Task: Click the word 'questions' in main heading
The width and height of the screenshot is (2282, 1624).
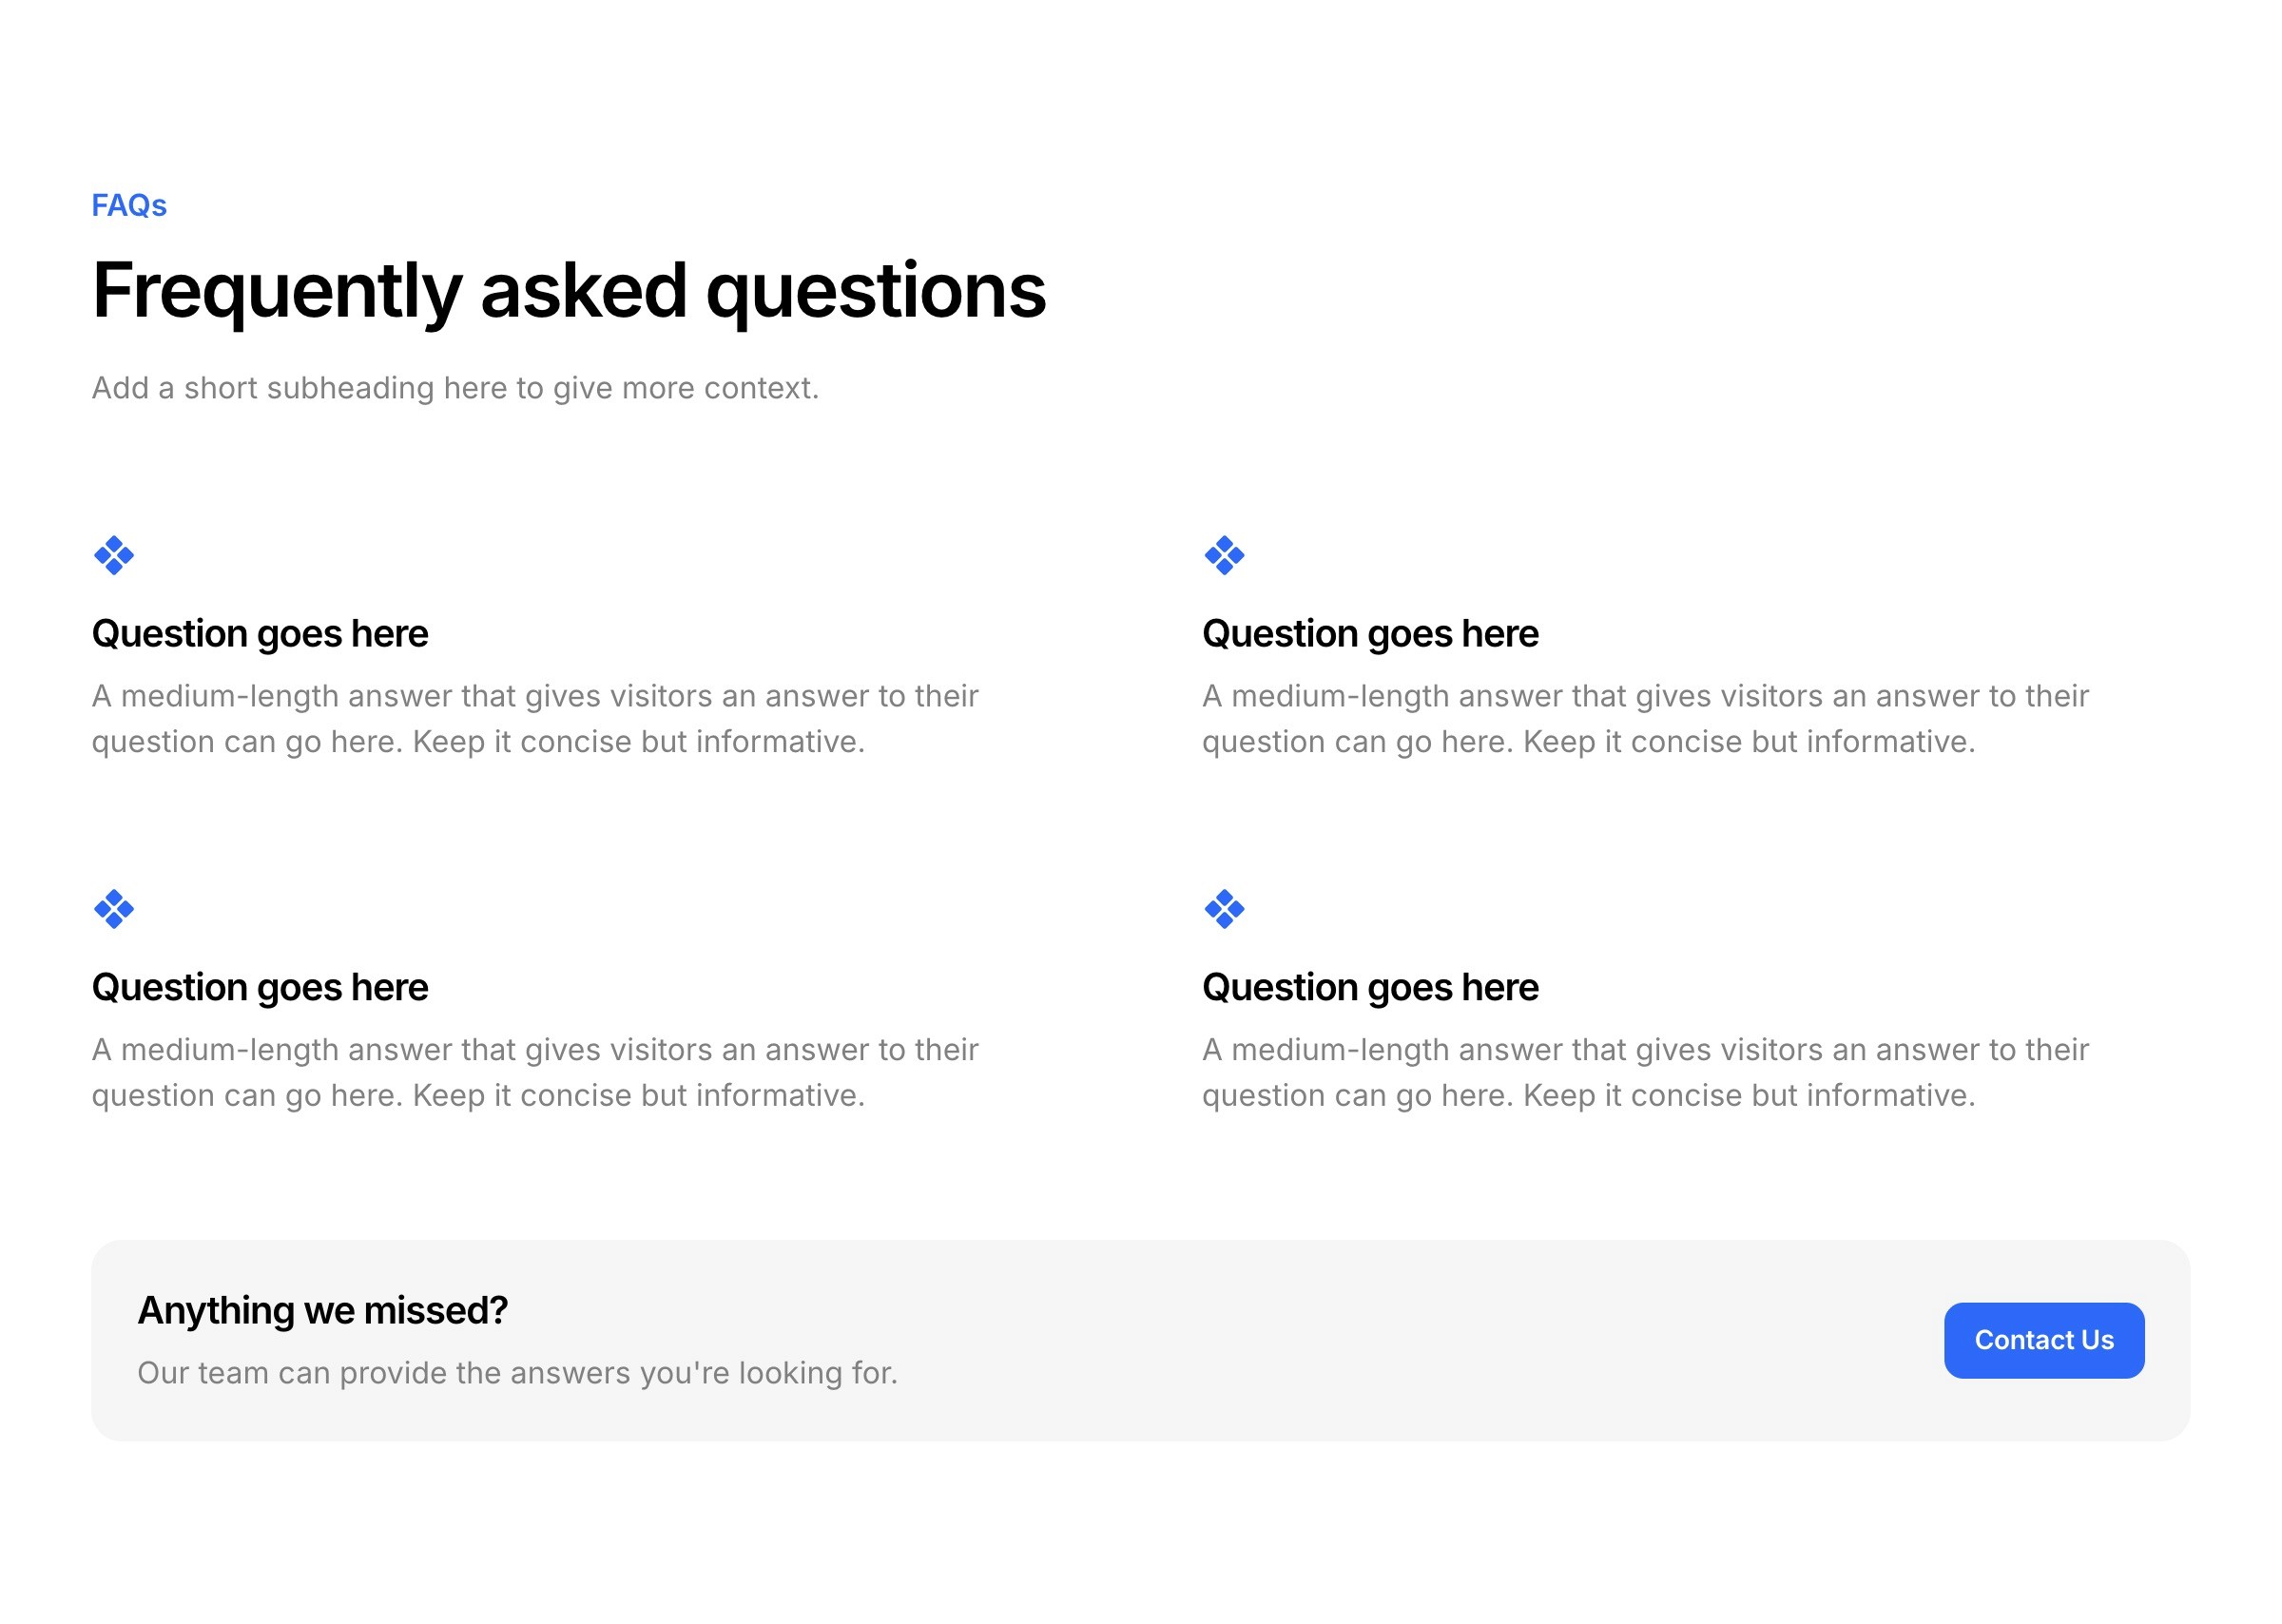Action: pyautogui.click(x=875, y=291)
